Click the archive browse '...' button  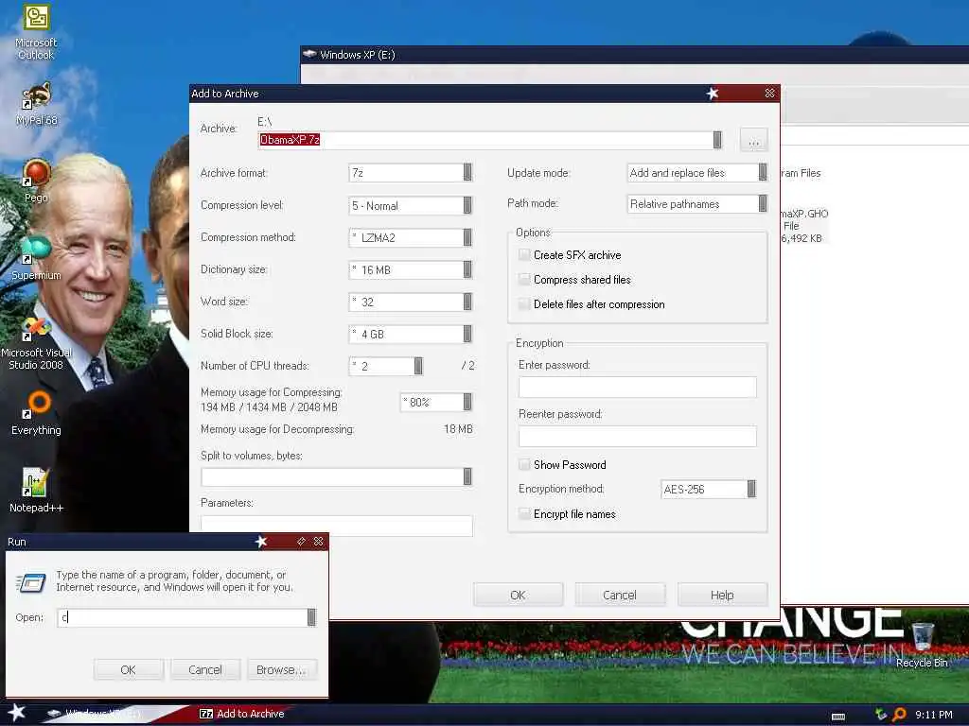[x=754, y=141]
